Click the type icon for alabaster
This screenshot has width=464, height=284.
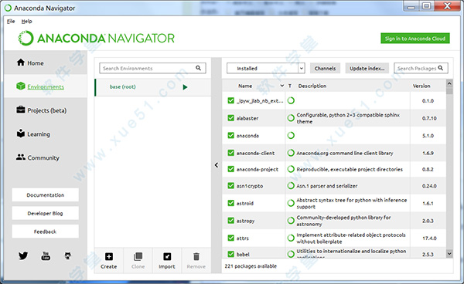pos(291,118)
